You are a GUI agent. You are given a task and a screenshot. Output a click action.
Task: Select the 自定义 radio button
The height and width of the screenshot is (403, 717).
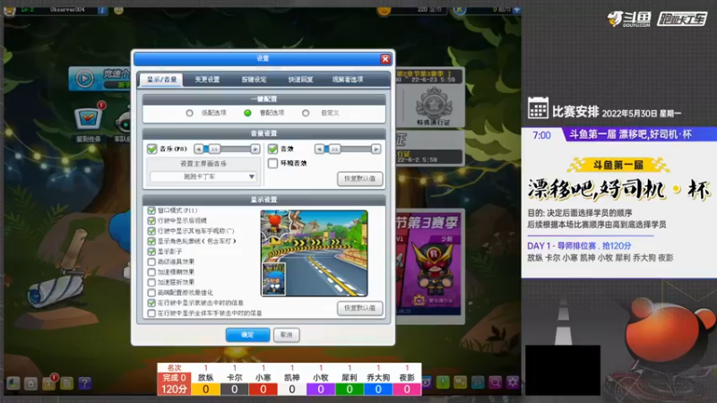(x=306, y=113)
